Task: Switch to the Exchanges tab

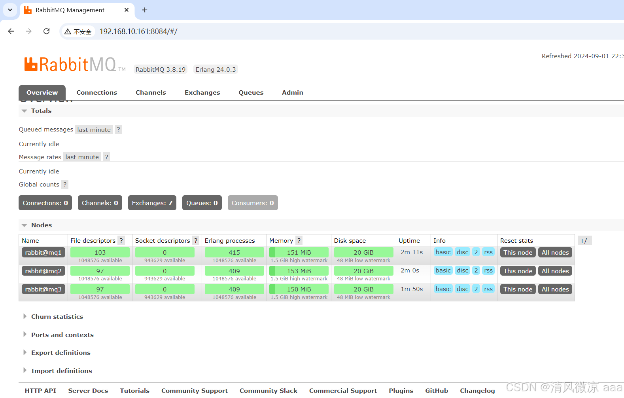Action: coord(202,93)
